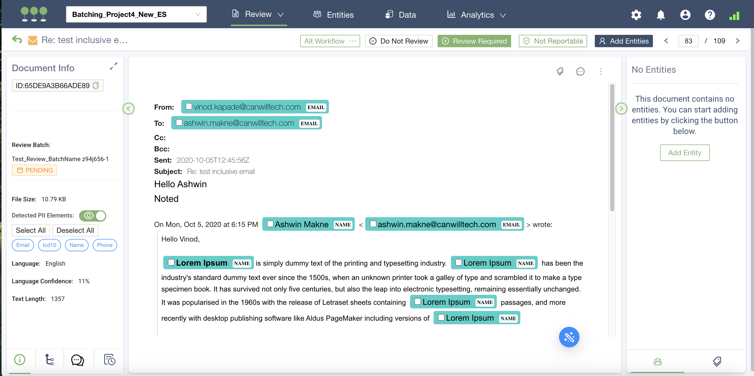Open the Batching_Project4_New_ES project dropdown
The width and height of the screenshot is (754, 376).
136,14
